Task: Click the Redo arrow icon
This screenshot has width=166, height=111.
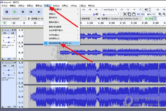Action: tap(153, 14)
